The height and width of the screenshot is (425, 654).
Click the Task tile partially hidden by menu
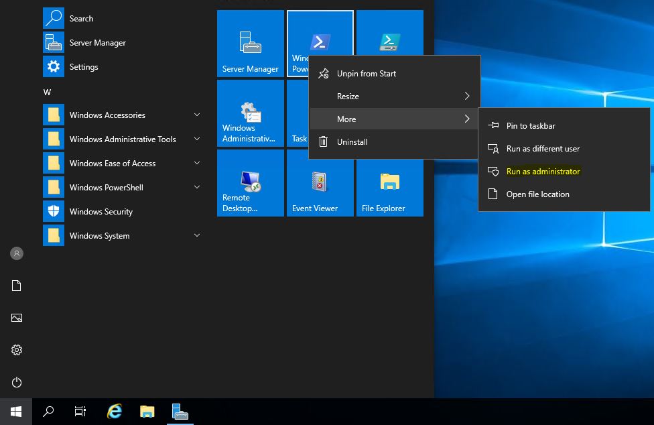(x=298, y=113)
